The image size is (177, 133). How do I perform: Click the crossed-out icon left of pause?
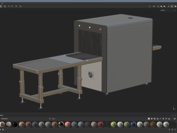(150, 6)
